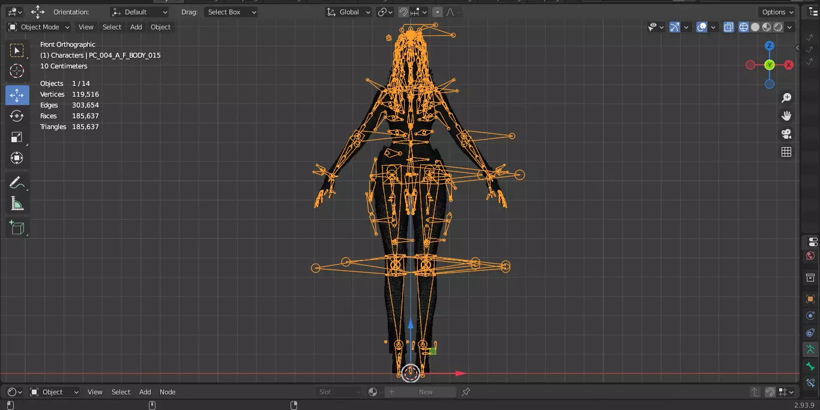Open the Object Constraints properties tab
820x410 pixels.
810,333
